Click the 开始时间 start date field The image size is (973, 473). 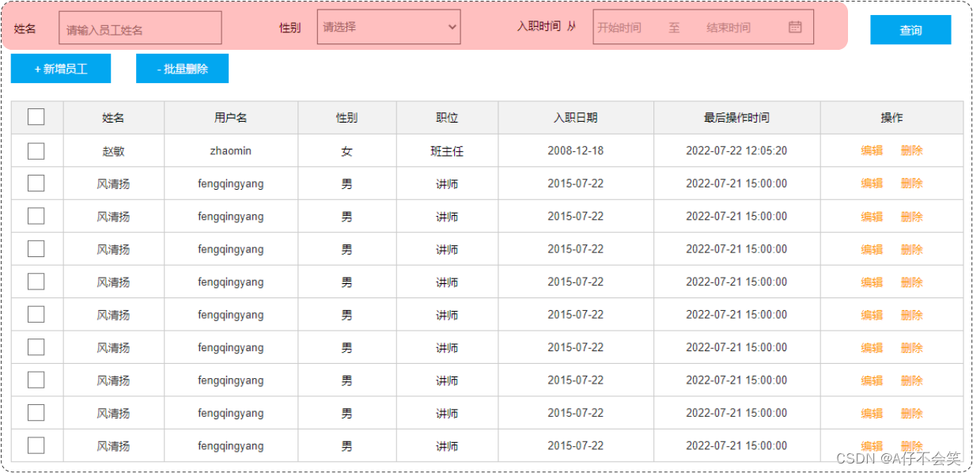tap(624, 26)
